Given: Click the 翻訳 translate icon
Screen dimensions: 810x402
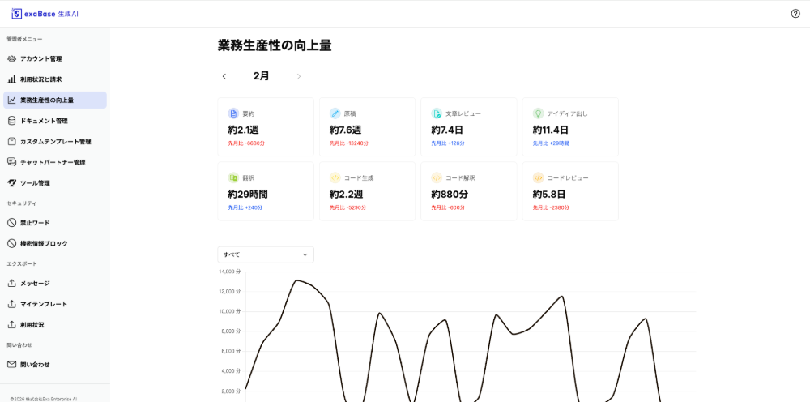Looking at the screenshot, I should tap(233, 177).
